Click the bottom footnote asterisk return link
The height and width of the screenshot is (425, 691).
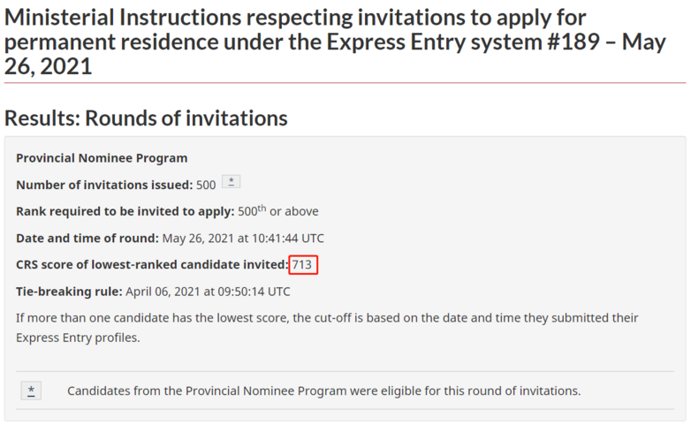[x=31, y=391]
